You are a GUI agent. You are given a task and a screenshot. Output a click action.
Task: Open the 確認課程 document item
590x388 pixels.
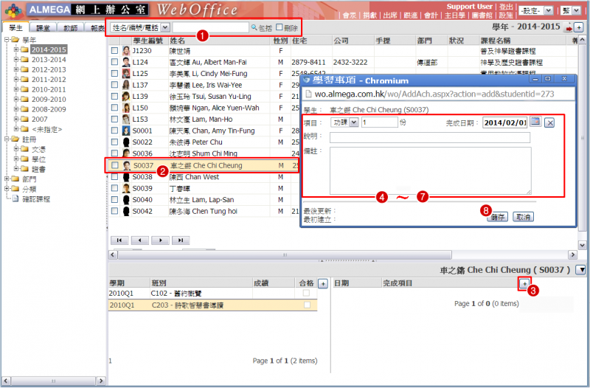(35, 198)
